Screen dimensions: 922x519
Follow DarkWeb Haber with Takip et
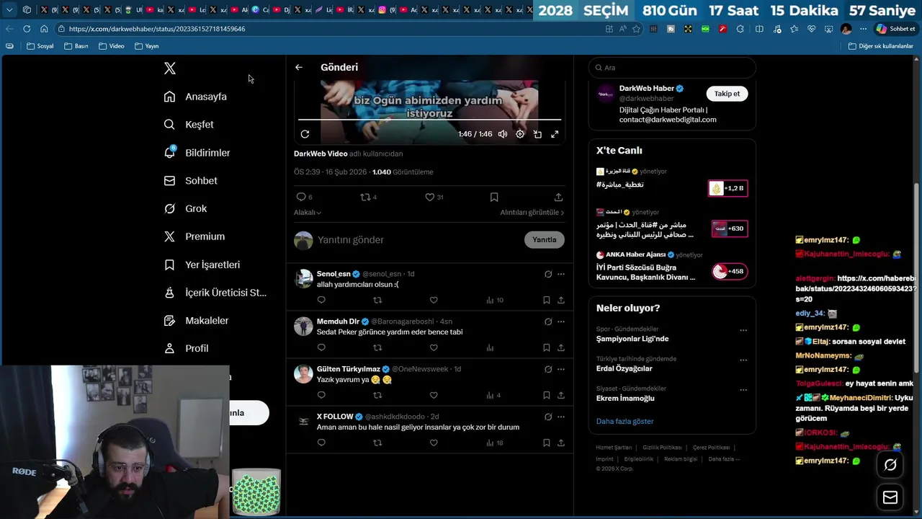[x=727, y=94]
